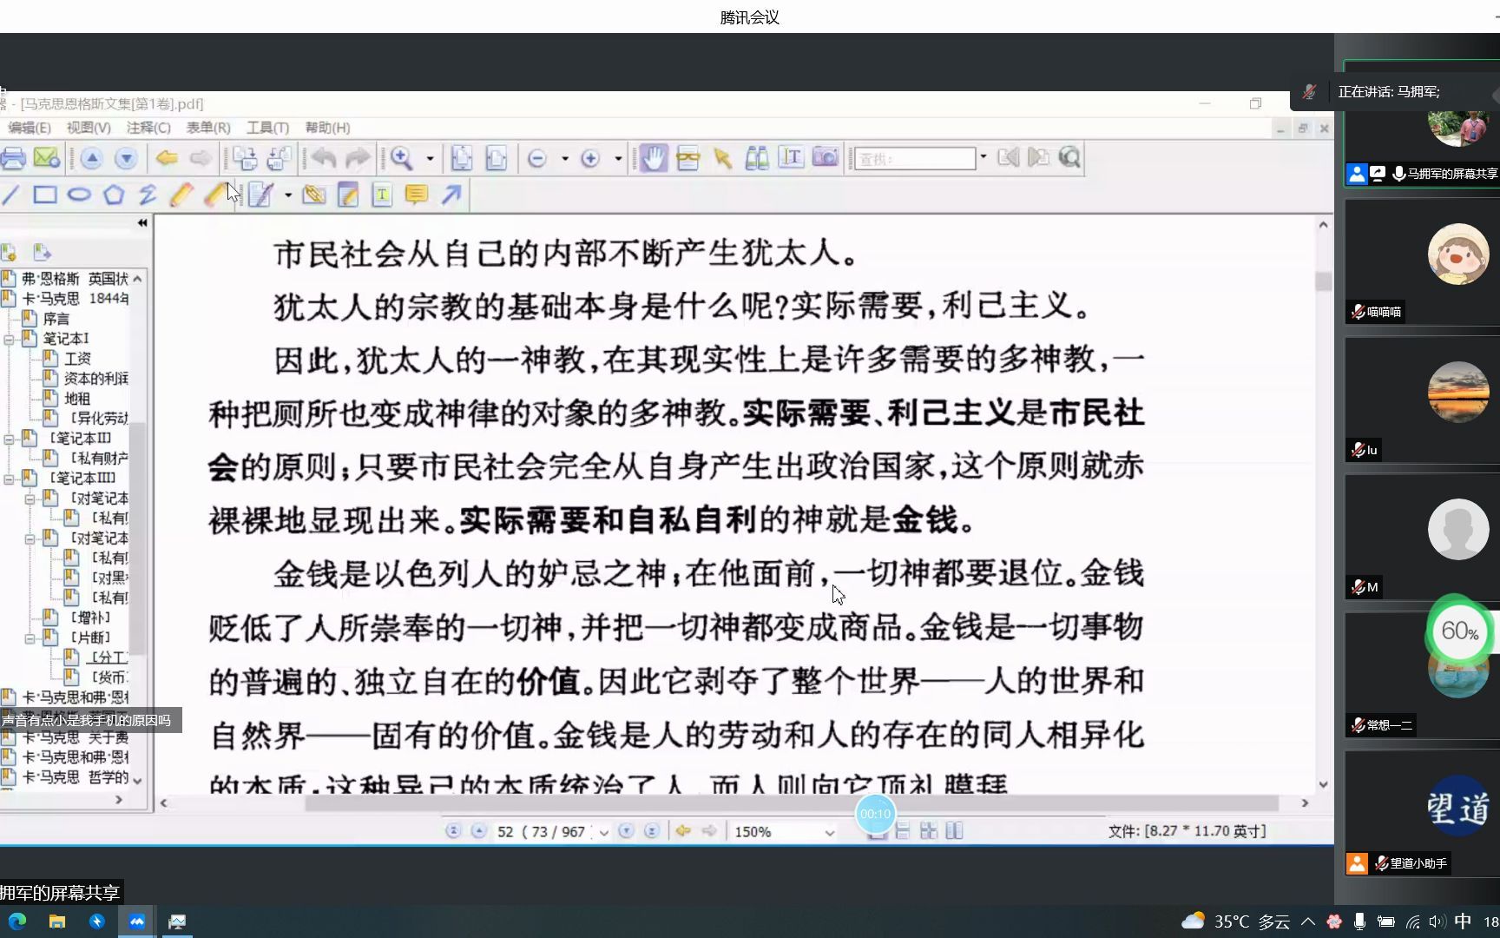
Task: Open Tencent Meeting taskbar icon
Action: (x=137, y=921)
